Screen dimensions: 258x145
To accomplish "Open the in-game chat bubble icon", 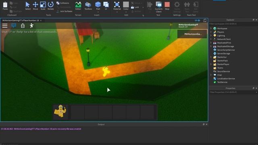I will coord(14,25).
